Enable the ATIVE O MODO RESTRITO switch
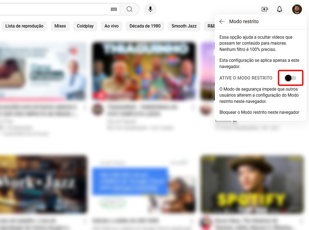309x230 pixels. 290,78
